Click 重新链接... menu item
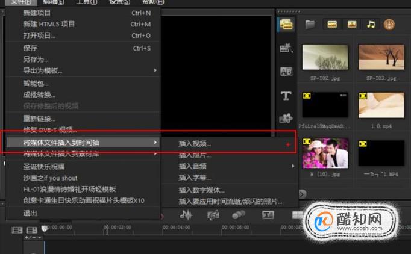 point(83,119)
